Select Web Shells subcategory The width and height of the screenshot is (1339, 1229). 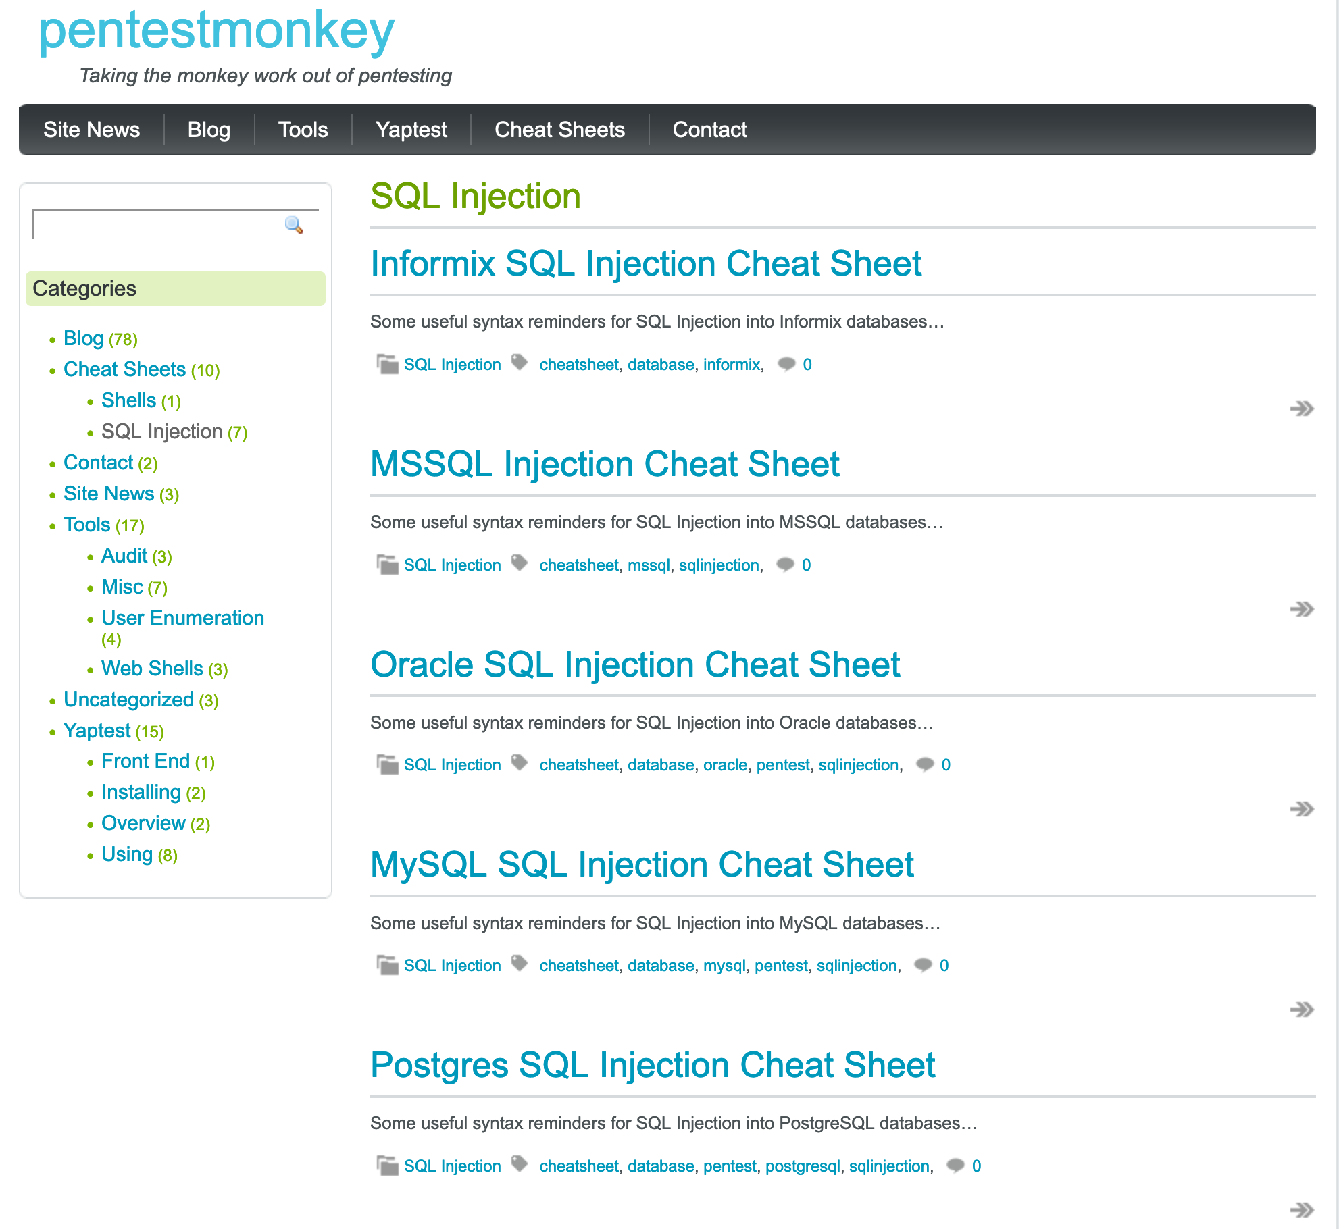coord(153,669)
